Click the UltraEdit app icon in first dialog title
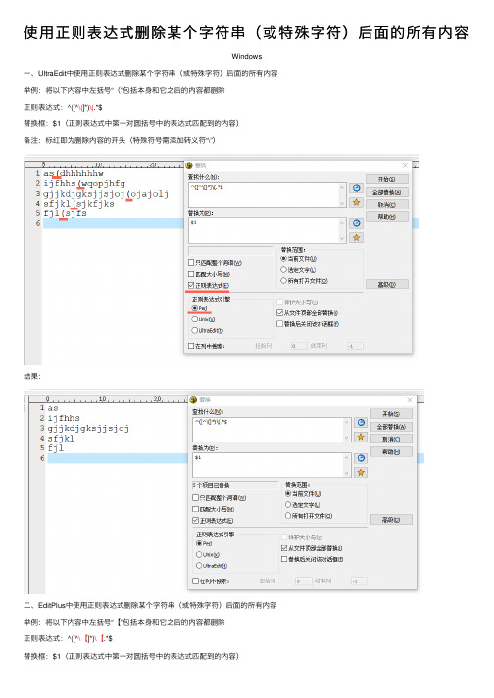 [x=189, y=165]
